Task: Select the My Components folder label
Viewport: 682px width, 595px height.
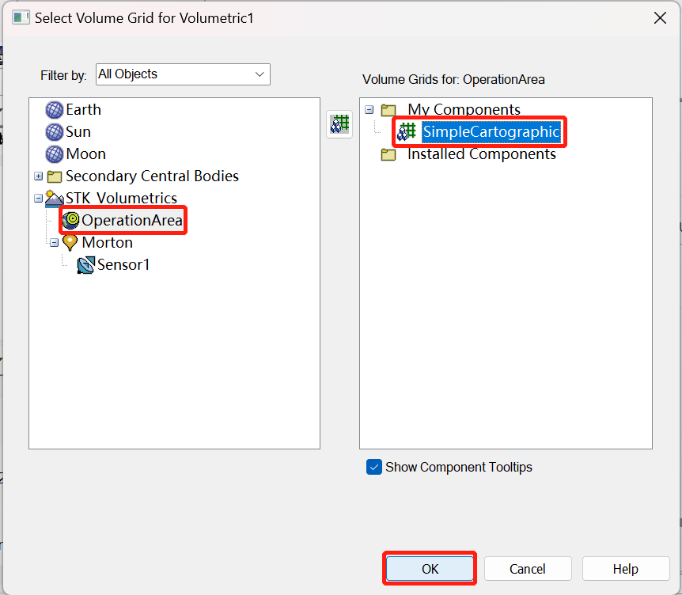Action: coord(464,110)
